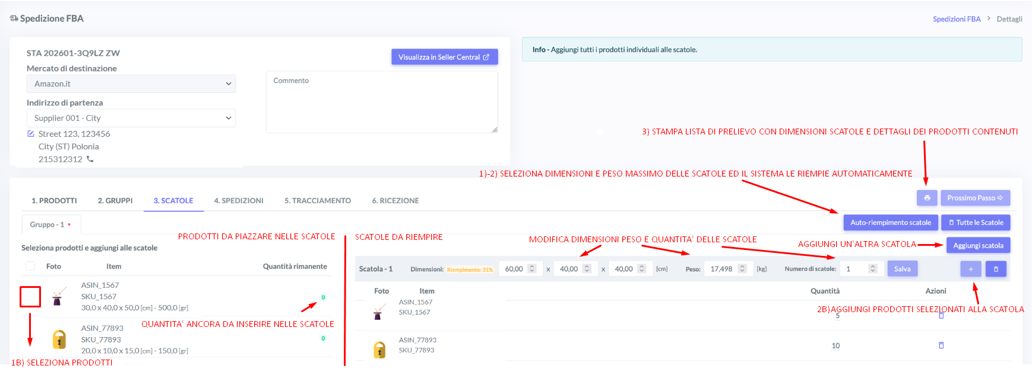Click the phone icon next to 215312312
This screenshot has width=1032, height=372.
[90, 159]
